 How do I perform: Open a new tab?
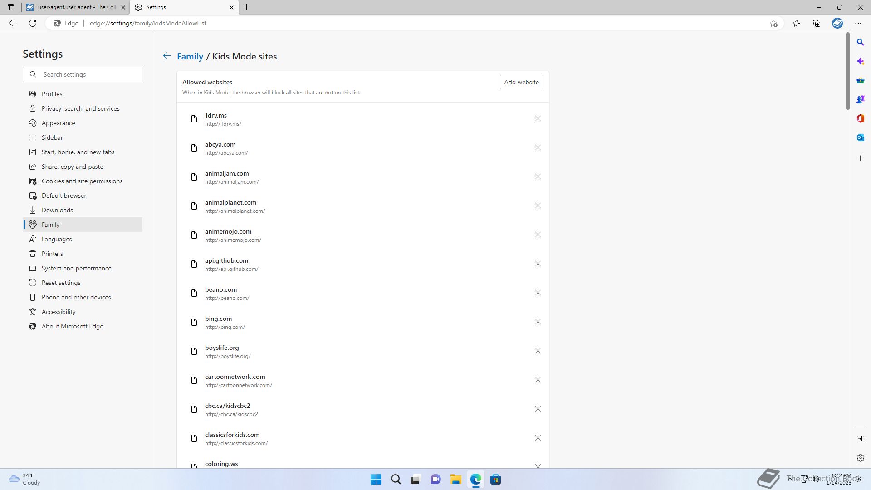pos(247,7)
